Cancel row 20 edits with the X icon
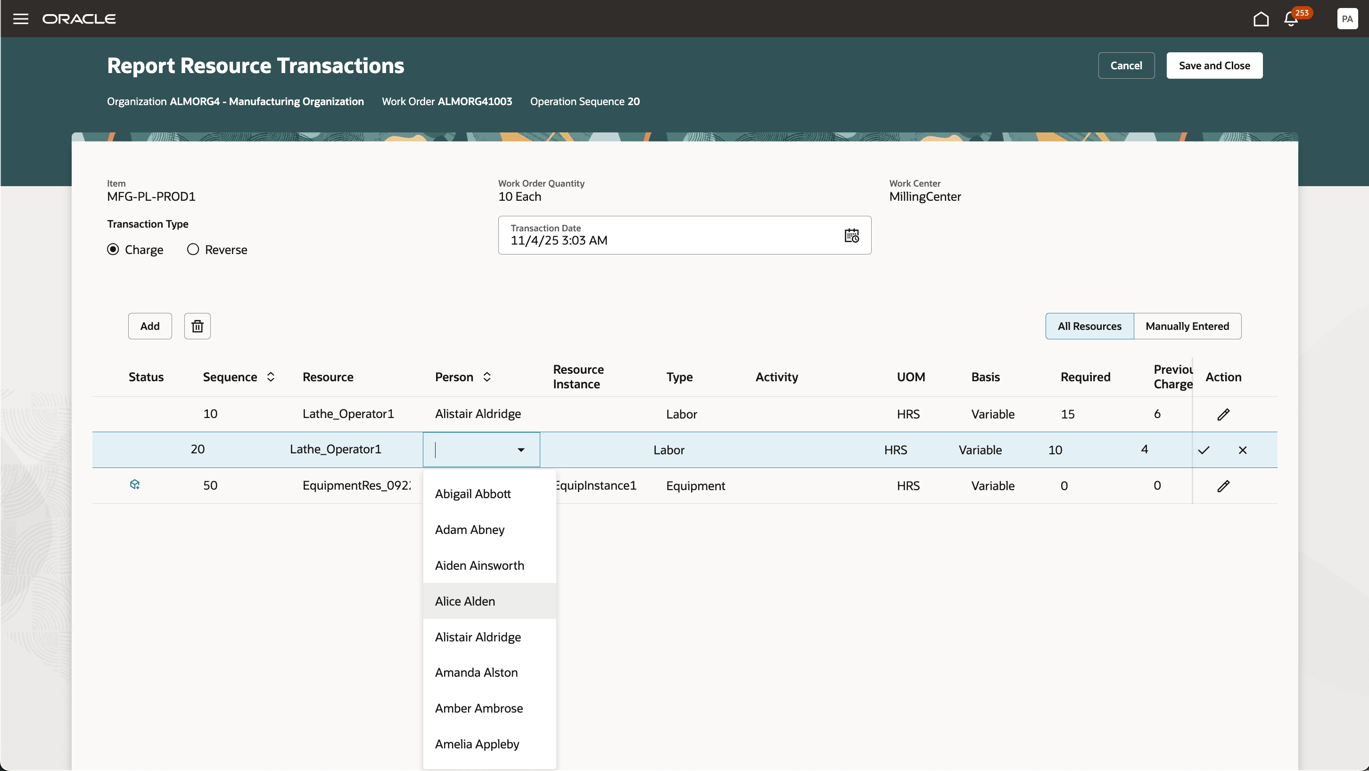This screenshot has height=771, width=1369. 1243,450
